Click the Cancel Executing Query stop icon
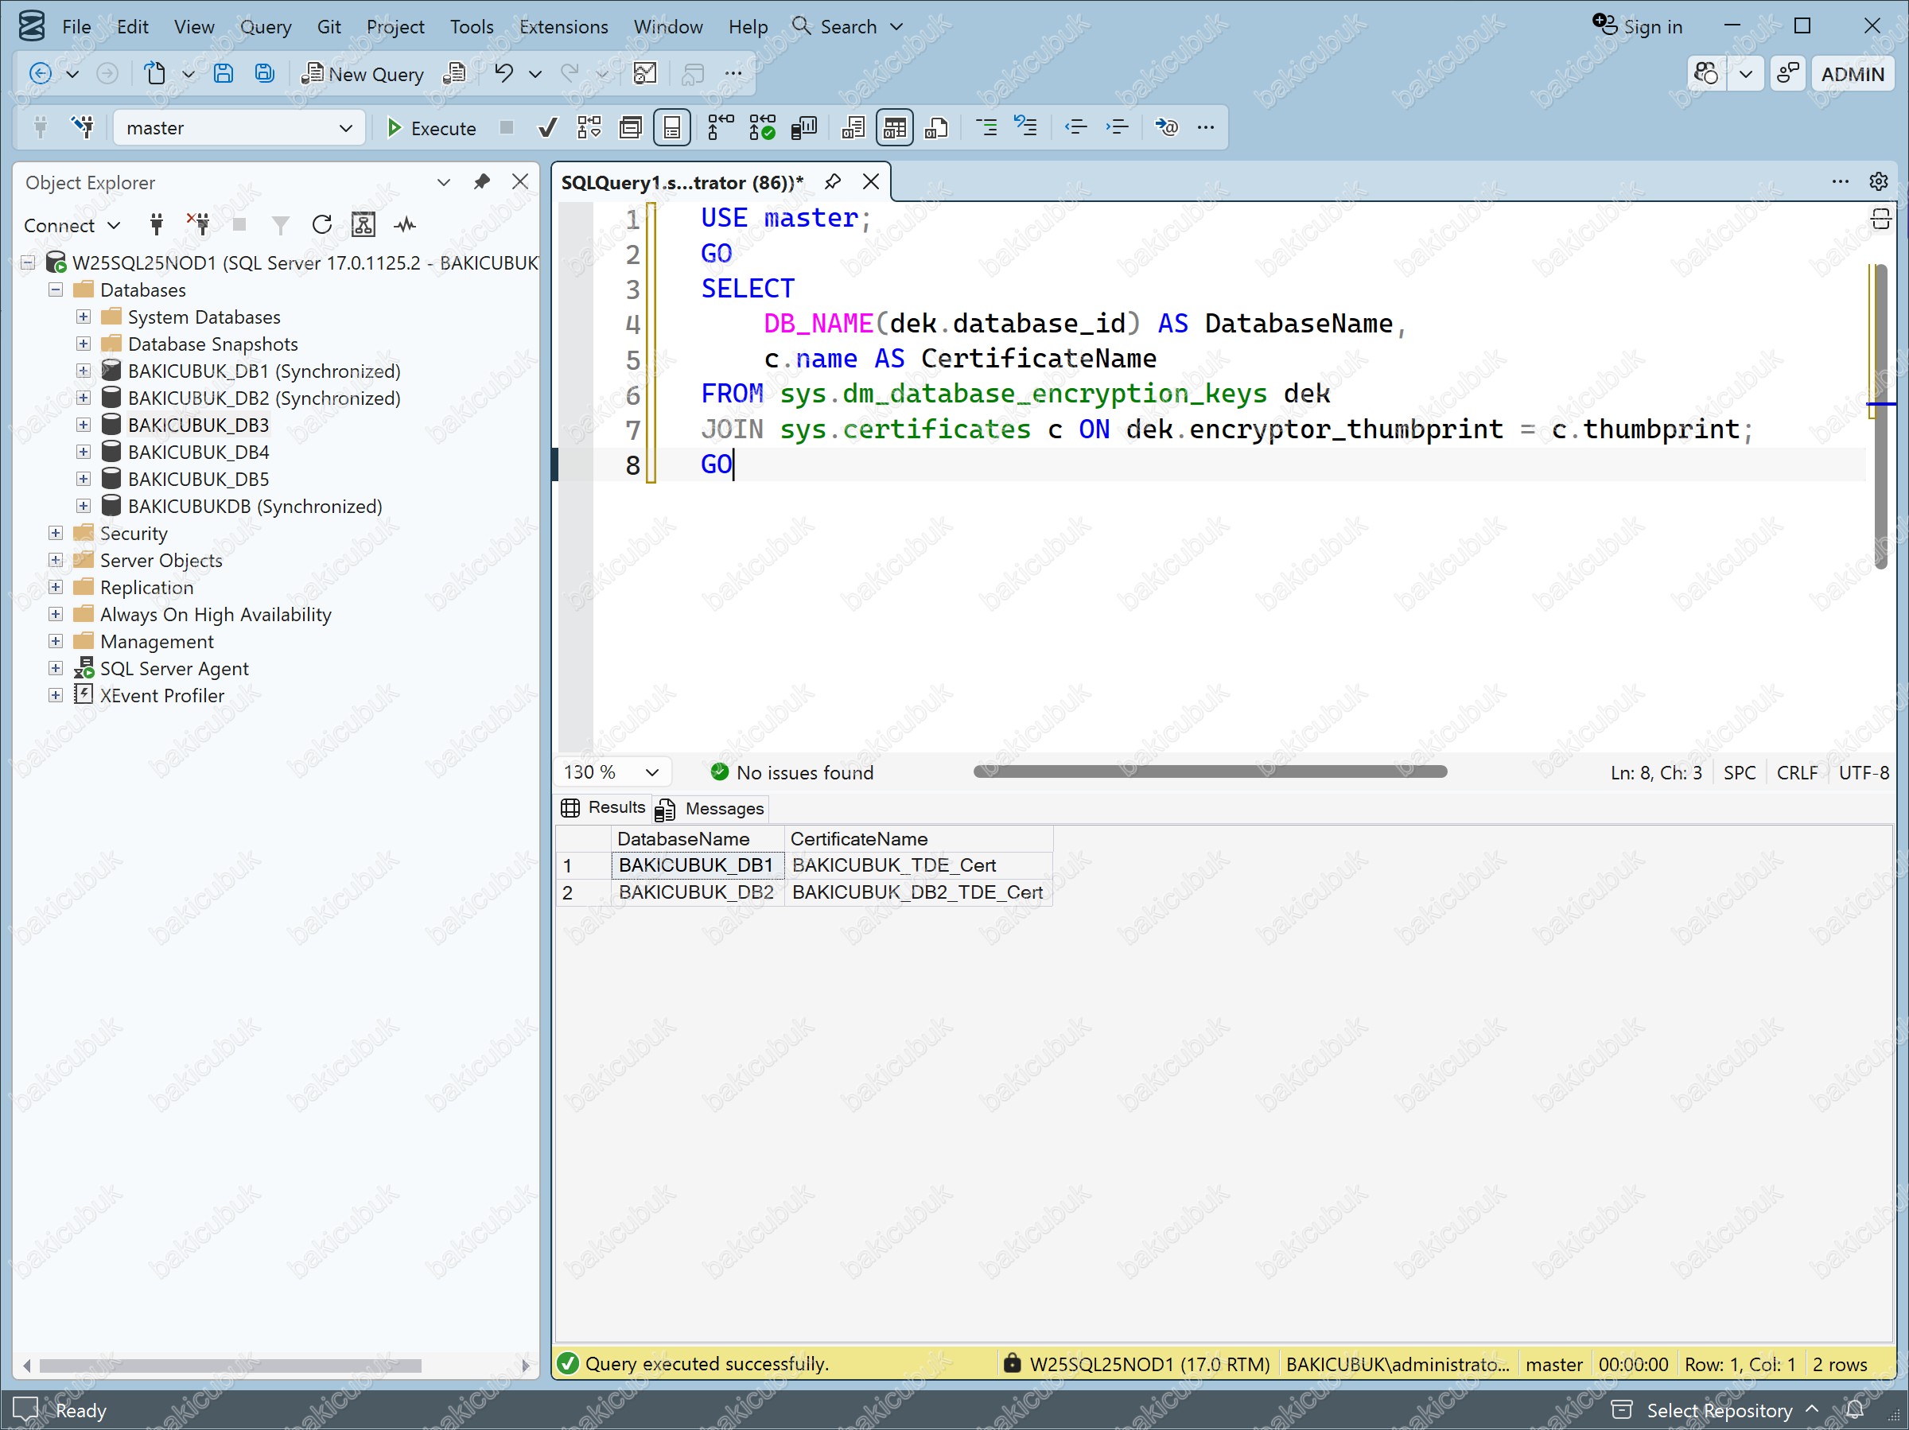Image resolution: width=1909 pixels, height=1430 pixels. (x=507, y=128)
